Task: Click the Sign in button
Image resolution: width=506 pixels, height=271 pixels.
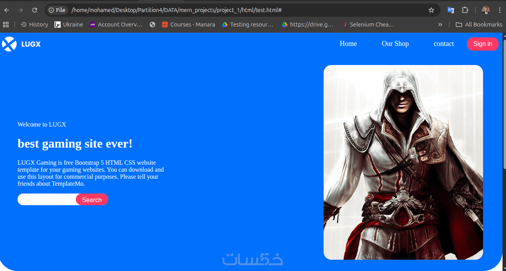Action: [483, 44]
